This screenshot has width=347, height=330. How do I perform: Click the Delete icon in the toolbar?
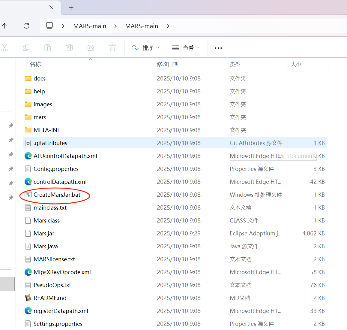click(112, 48)
